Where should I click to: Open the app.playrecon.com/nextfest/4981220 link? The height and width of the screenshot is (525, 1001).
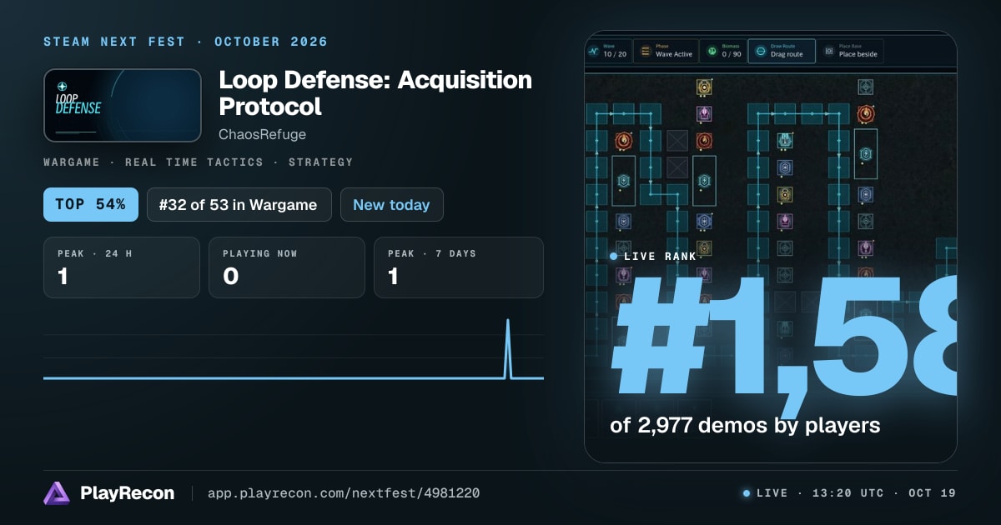tap(344, 493)
